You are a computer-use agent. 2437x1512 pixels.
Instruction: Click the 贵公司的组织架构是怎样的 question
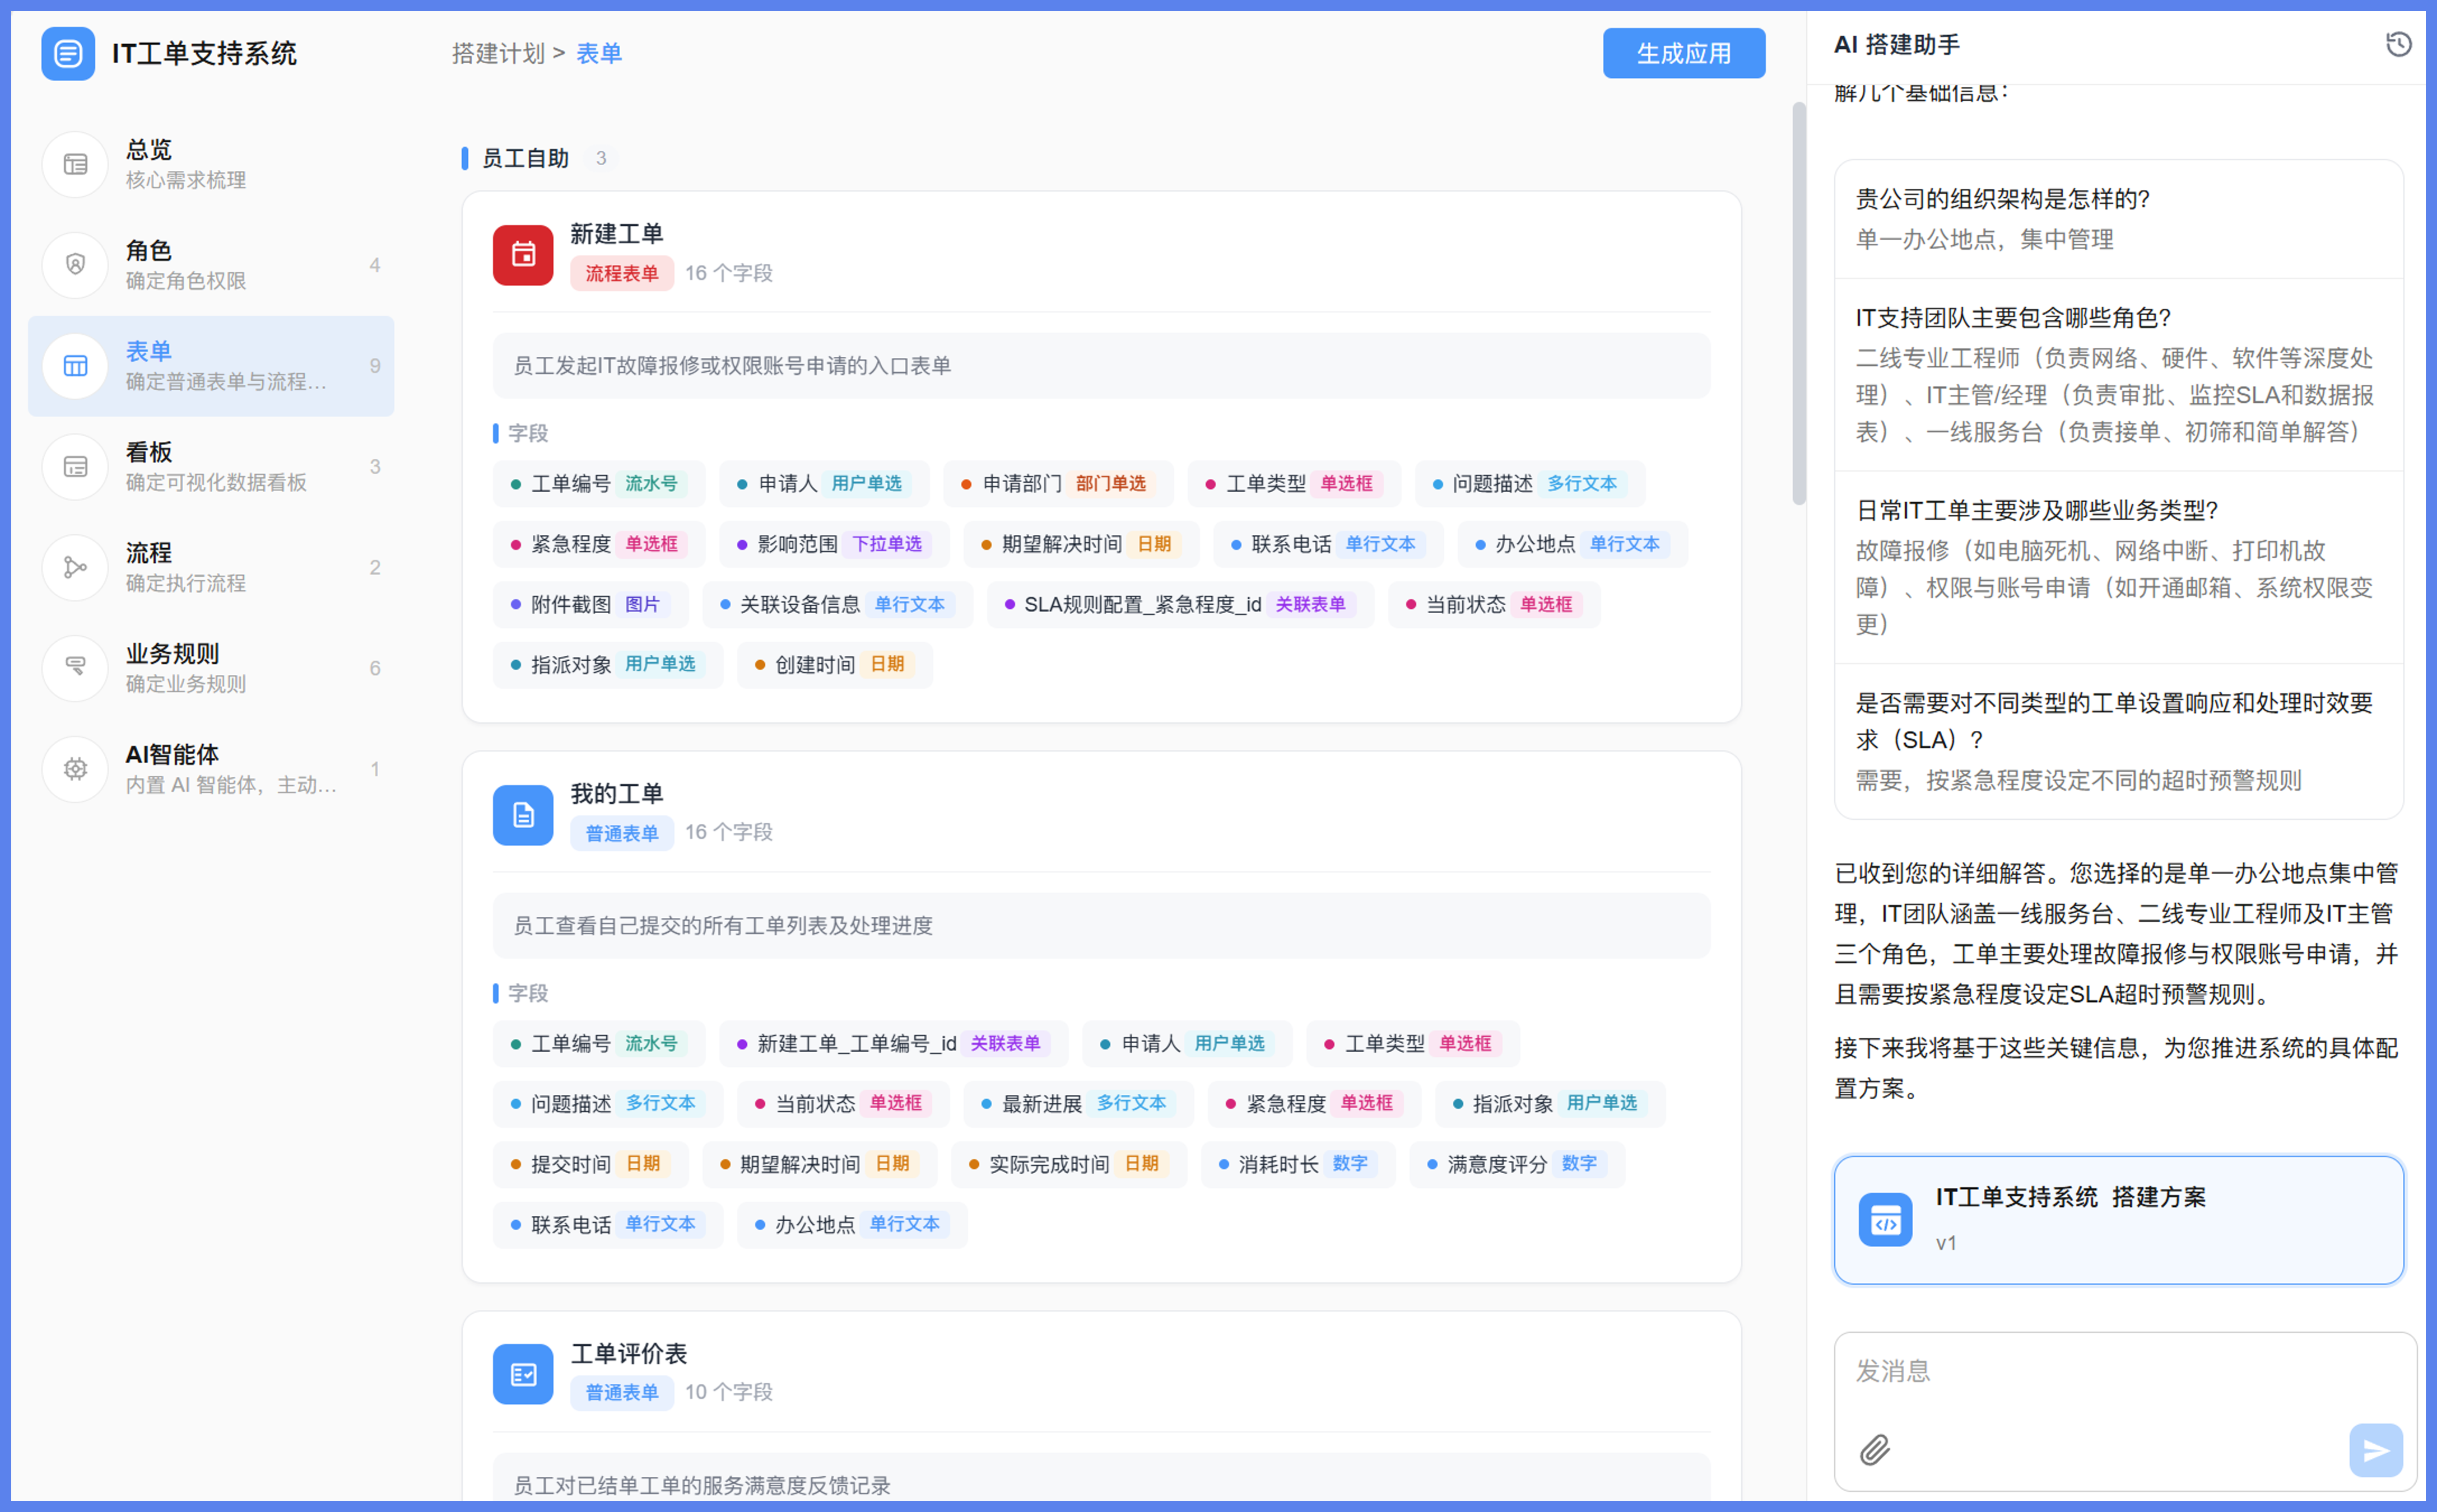coord(2002,199)
